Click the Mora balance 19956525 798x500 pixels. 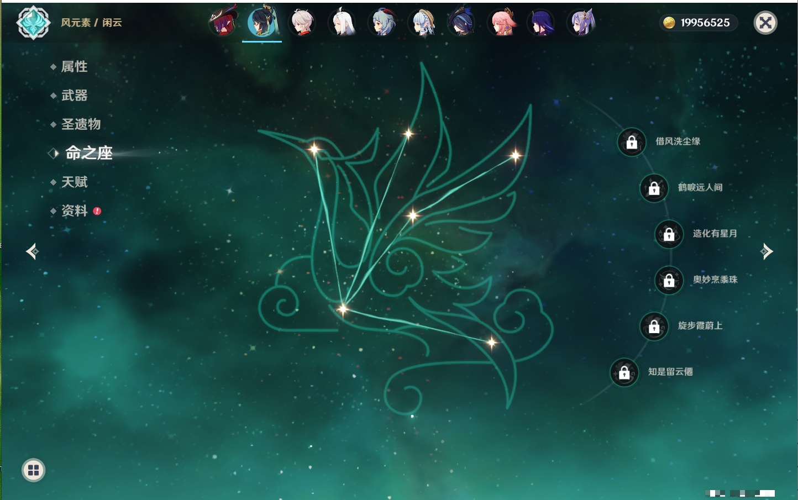pos(705,23)
